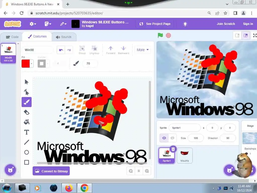Click the red Fill color swatch
The height and width of the screenshot is (193, 257).
pos(26,64)
